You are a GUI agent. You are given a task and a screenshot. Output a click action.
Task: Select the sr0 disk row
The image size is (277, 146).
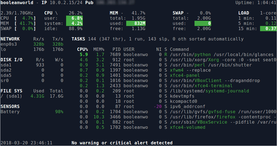32,80
